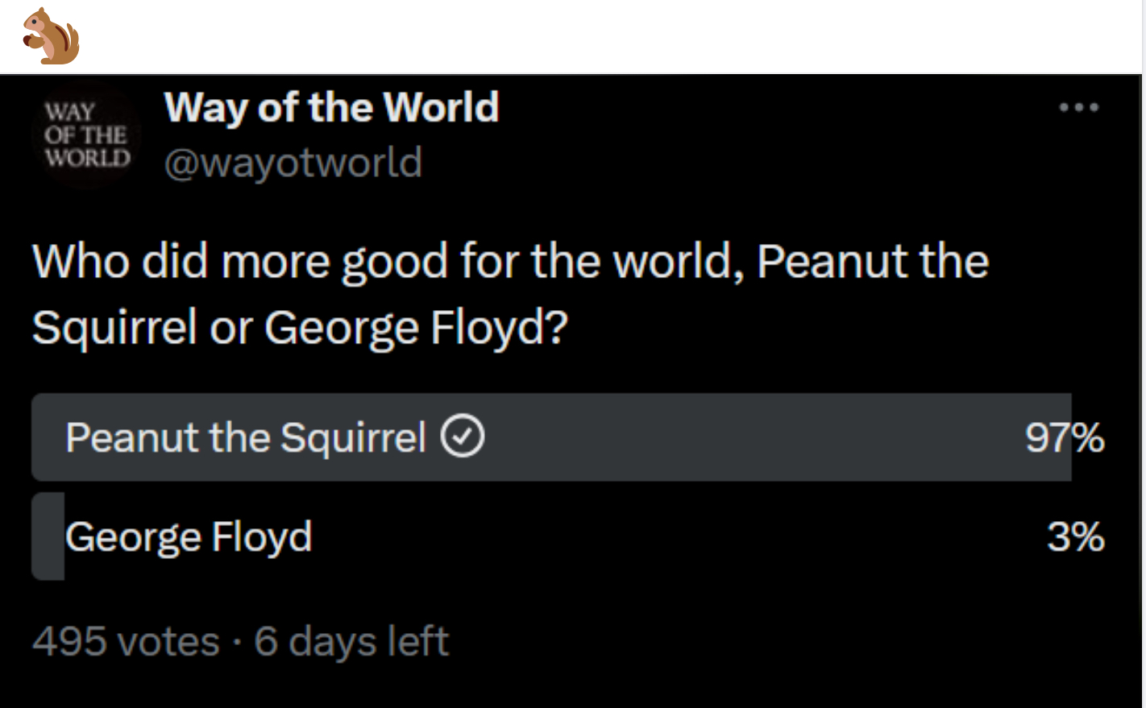Select the "Peanut the Squirrel" poll option label

click(245, 438)
